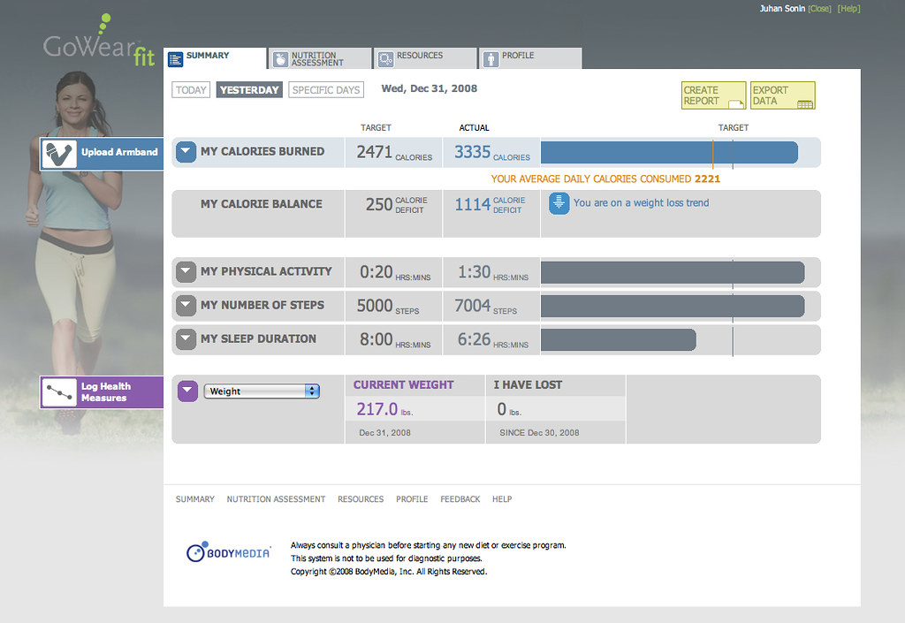Click the Resources tab icon
This screenshot has height=623, width=905.
[385, 59]
